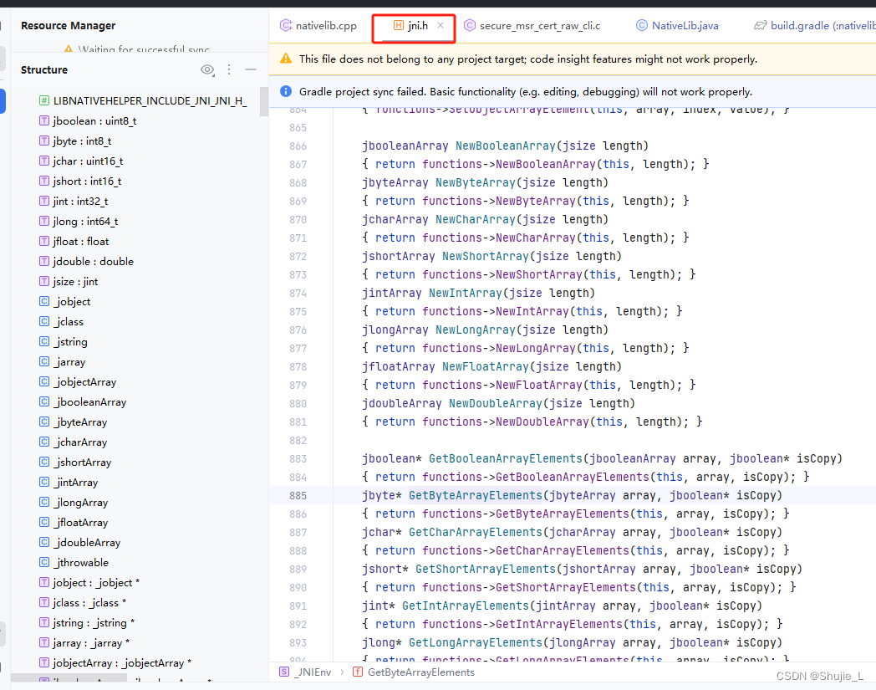Select jsize : jint typedef entry
This screenshot has height=690, width=876.
click(69, 282)
